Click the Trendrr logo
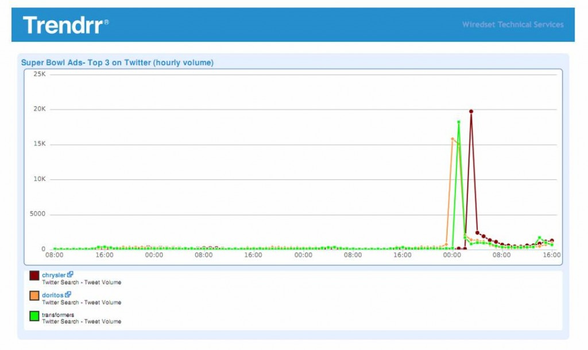 tap(65, 25)
